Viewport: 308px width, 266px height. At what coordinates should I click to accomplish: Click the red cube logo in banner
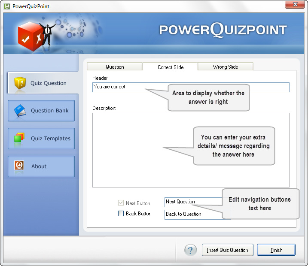[x=30, y=39]
